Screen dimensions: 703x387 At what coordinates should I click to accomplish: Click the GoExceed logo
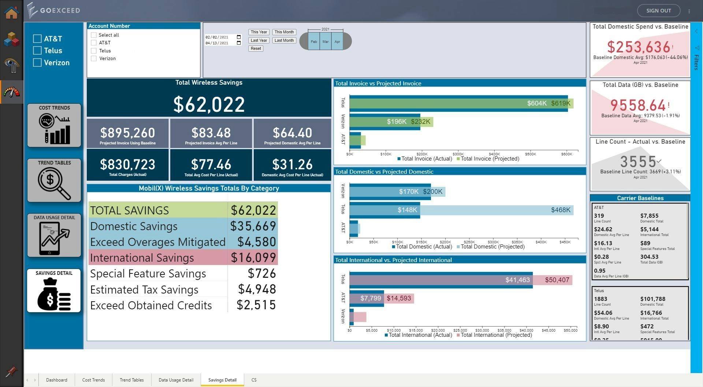pyautogui.click(x=53, y=11)
